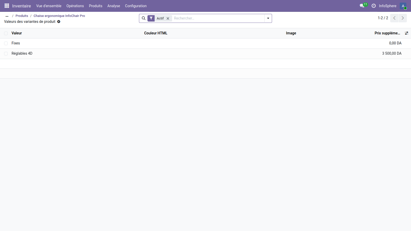Select the Réglables 4D row checkbox

6,54
